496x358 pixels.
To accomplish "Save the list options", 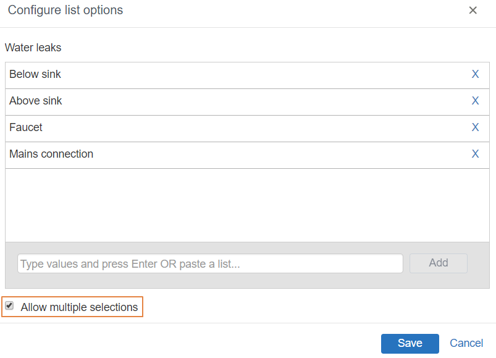I will pos(410,343).
